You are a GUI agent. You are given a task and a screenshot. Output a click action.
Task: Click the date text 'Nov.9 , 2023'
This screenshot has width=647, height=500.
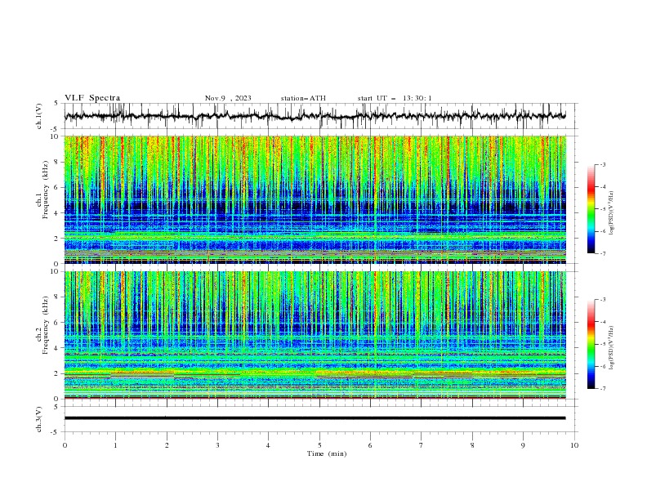tap(228, 98)
